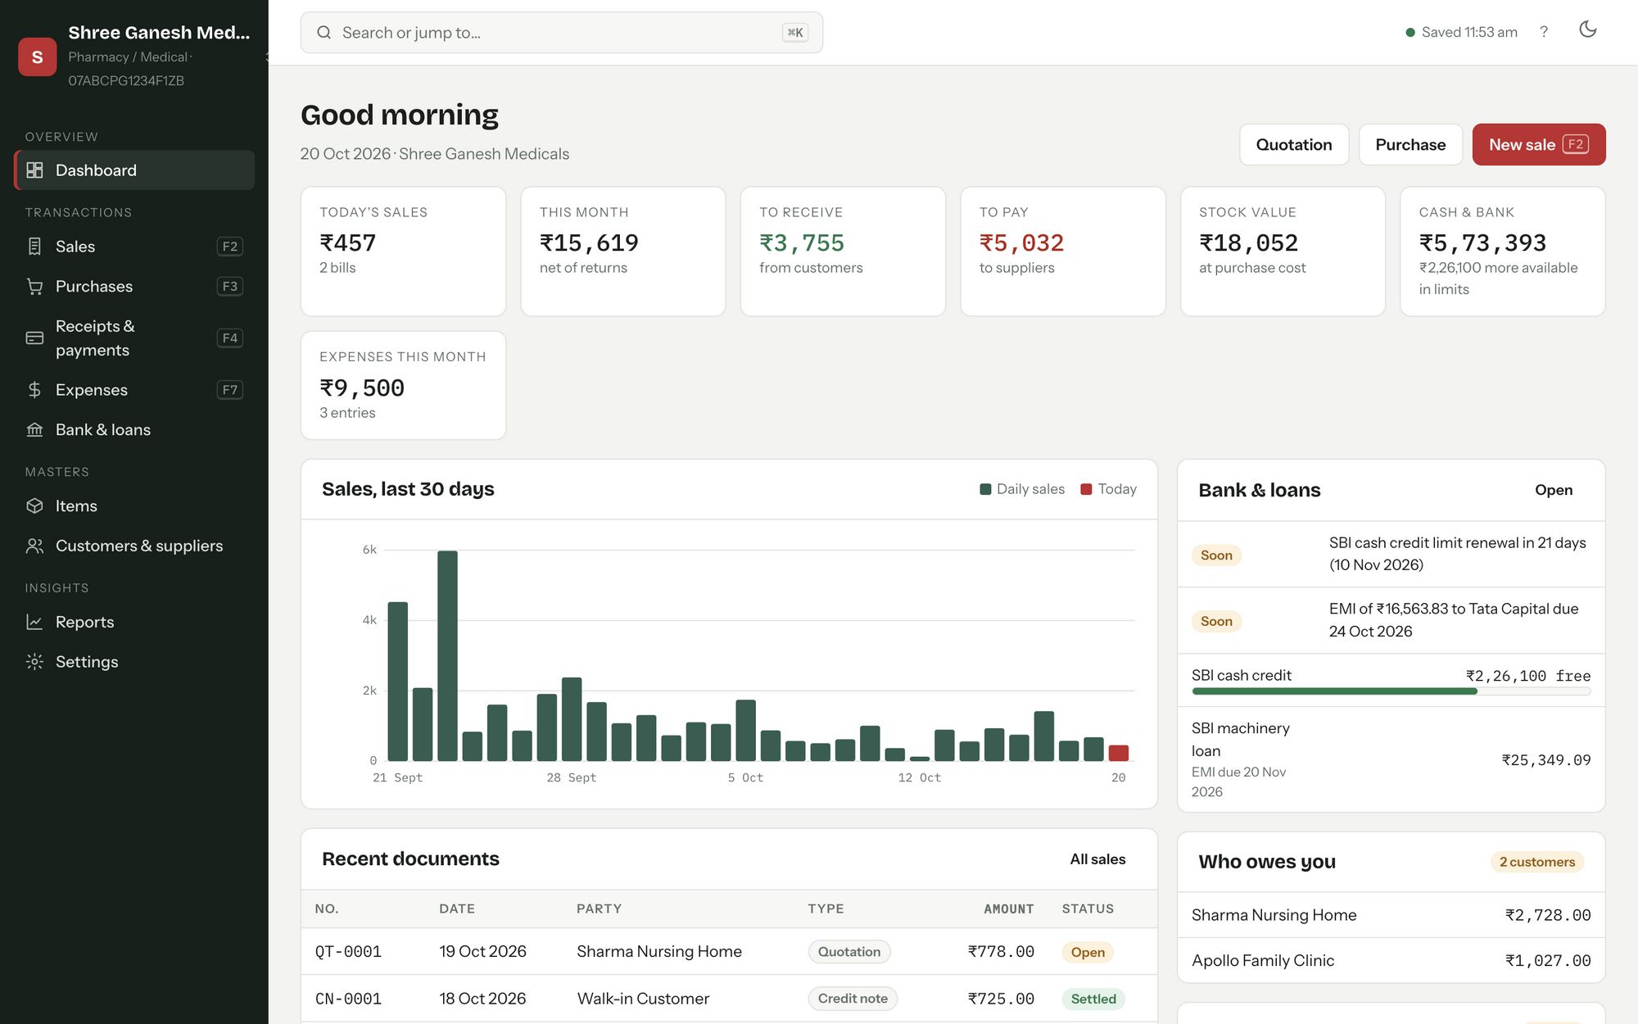Viewport: 1638px width, 1024px height.
Task: Open Bank & loans via Open link
Action: [x=1553, y=490]
